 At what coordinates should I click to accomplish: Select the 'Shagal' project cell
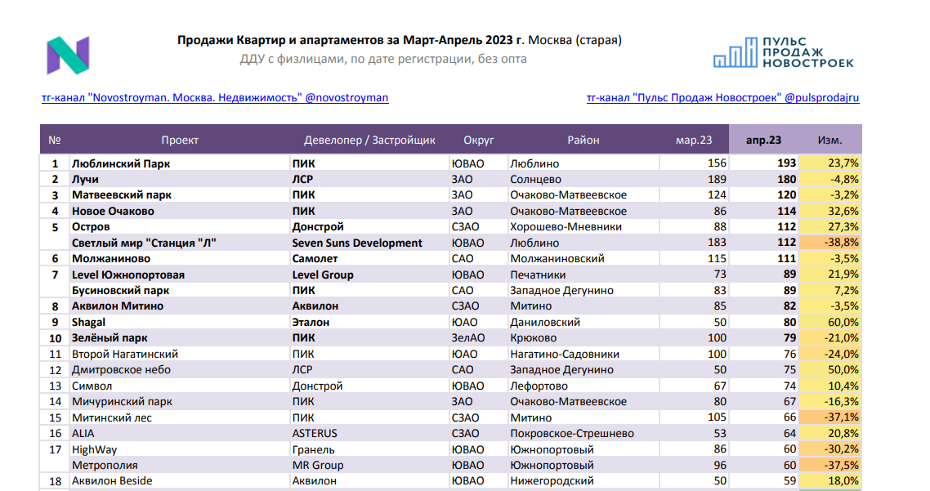click(180, 322)
